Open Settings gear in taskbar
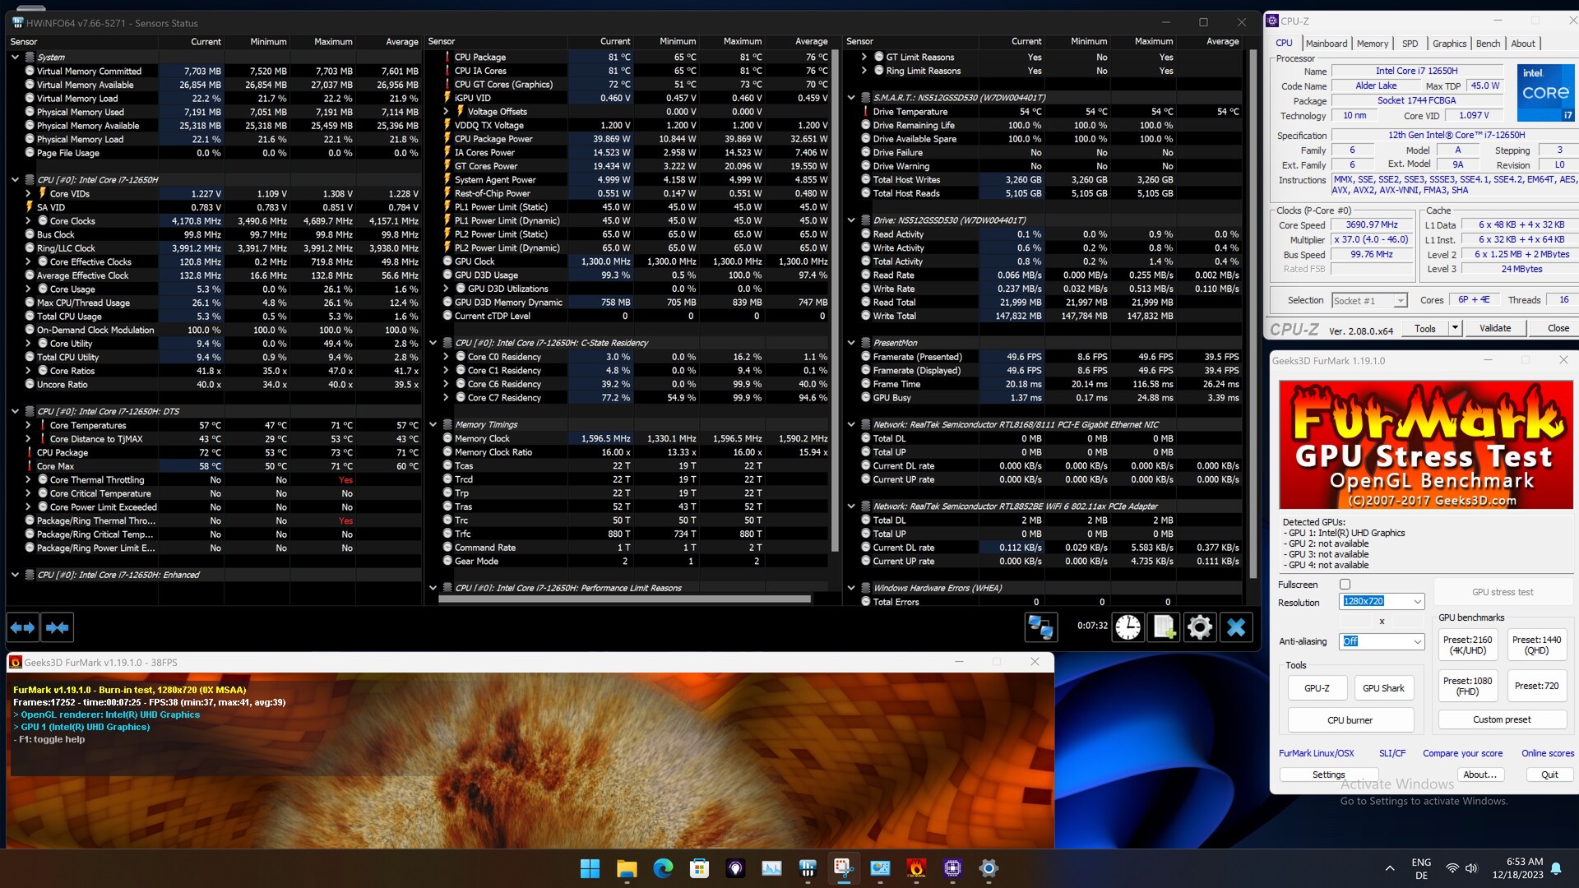This screenshot has height=888, width=1579. pos(989,868)
